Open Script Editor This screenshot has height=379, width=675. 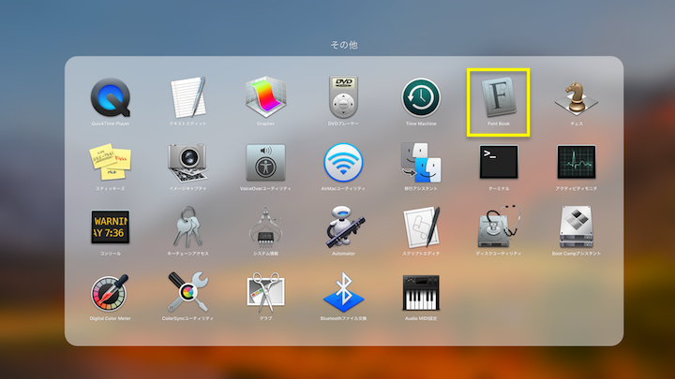tap(421, 226)
